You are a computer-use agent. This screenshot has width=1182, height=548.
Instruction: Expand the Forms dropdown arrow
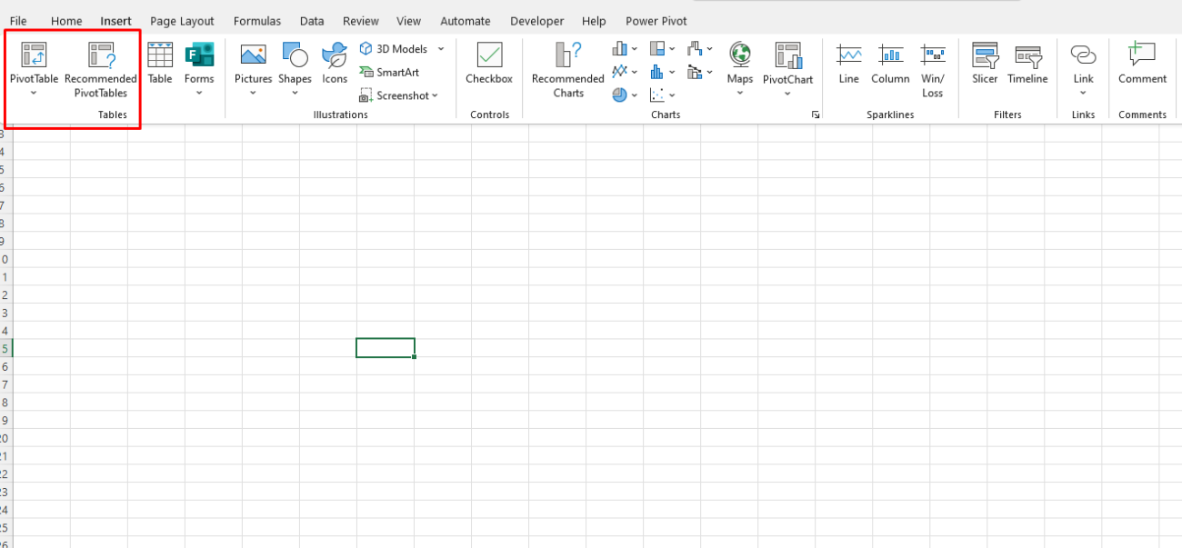point(199,93)
